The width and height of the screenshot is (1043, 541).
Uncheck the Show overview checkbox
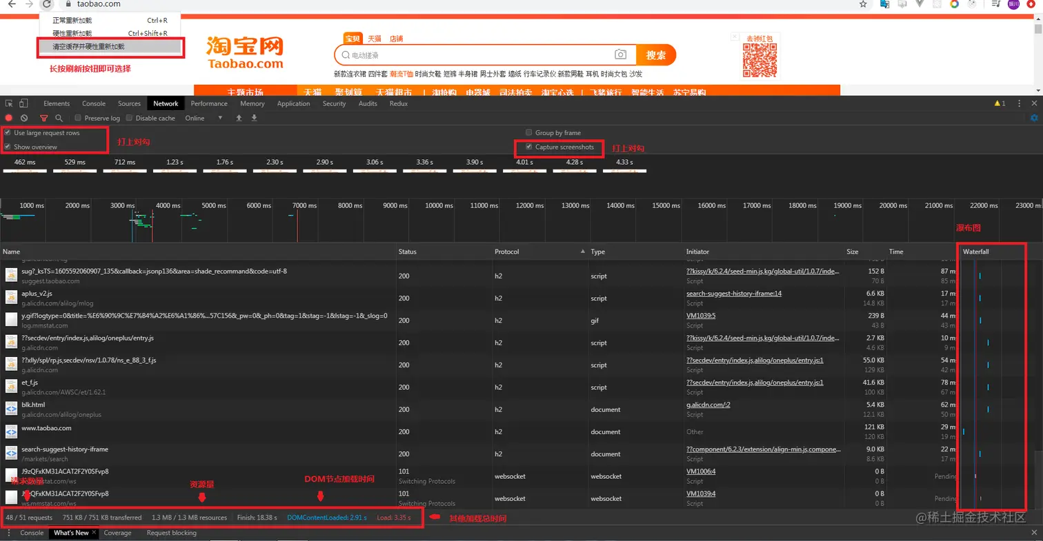coord(8,147)
